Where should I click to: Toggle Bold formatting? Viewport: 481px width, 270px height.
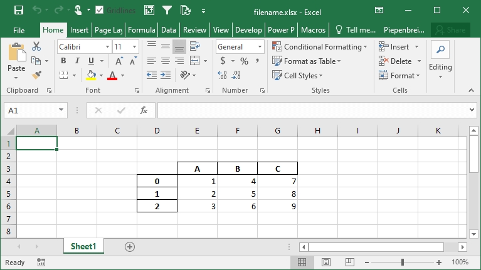[63, 61]
